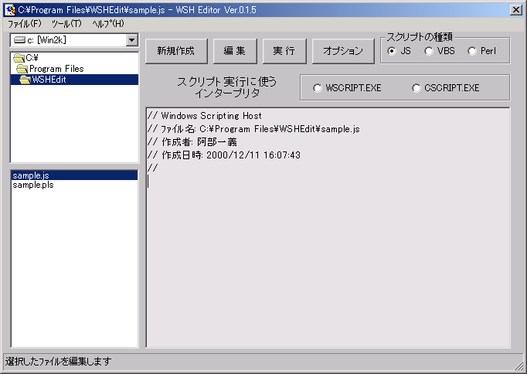
Task: Click the 新規作成 button
Action: [x=176, y=51]
